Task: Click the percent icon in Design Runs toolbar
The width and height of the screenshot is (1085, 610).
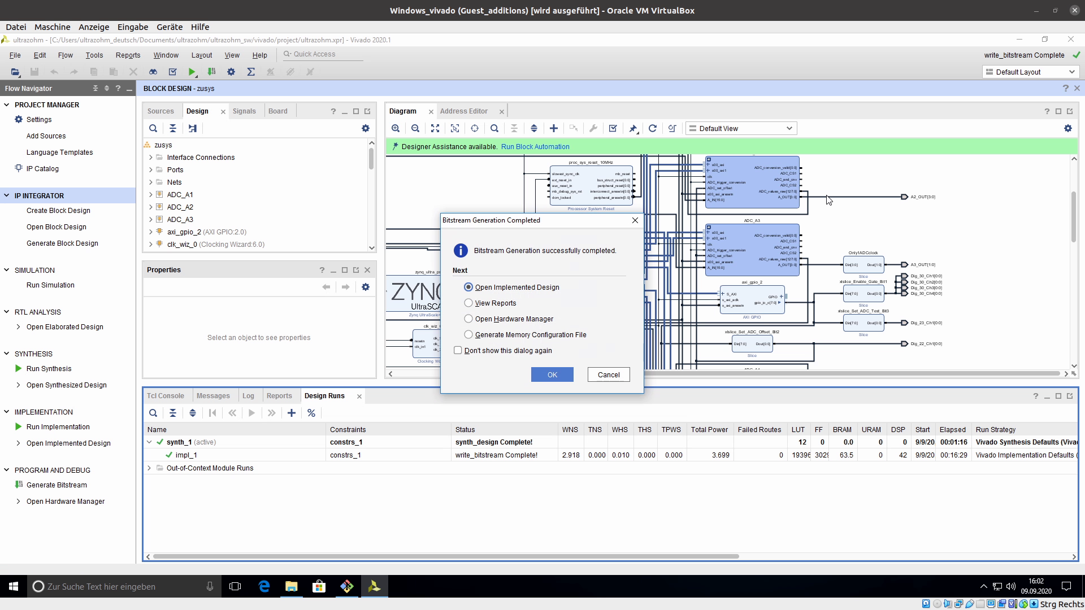Action: coord(311,413)
